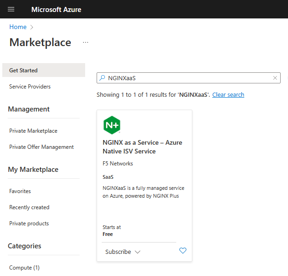
Task: Click the Microsoft Azure portal title
Action: pyautogui.click(x=56, y=9)
